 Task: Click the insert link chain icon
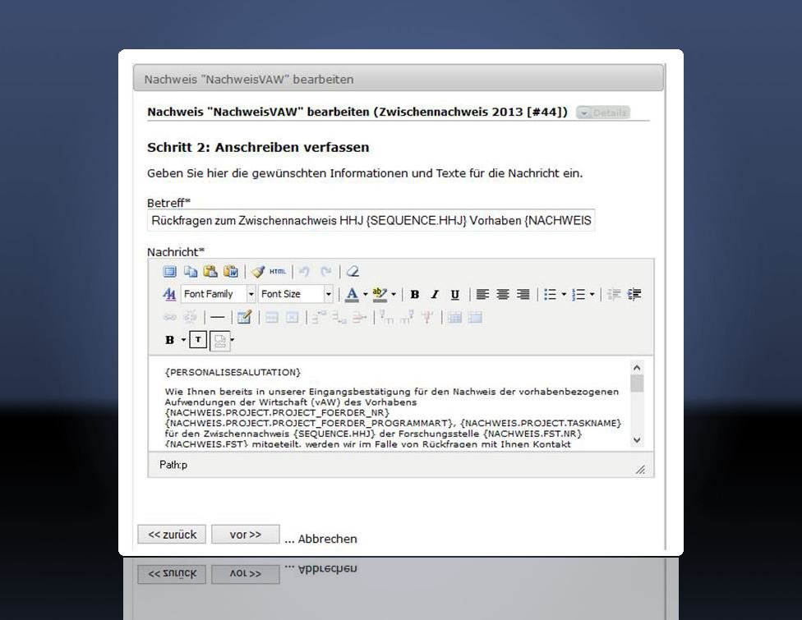coord(169,318)
